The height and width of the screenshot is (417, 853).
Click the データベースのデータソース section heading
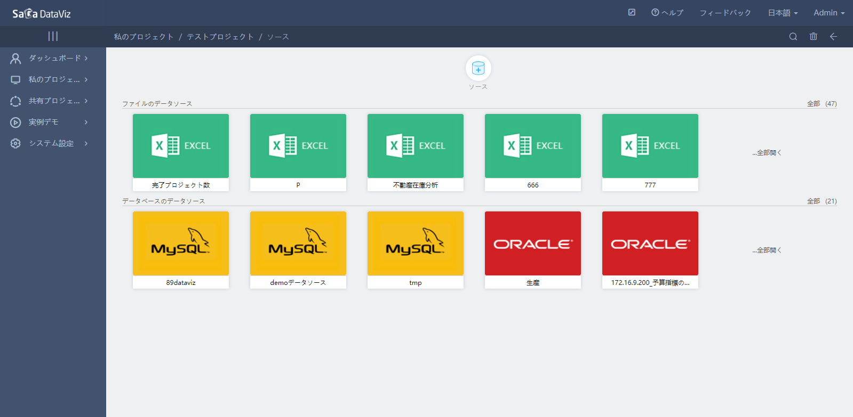click(163, 201)
